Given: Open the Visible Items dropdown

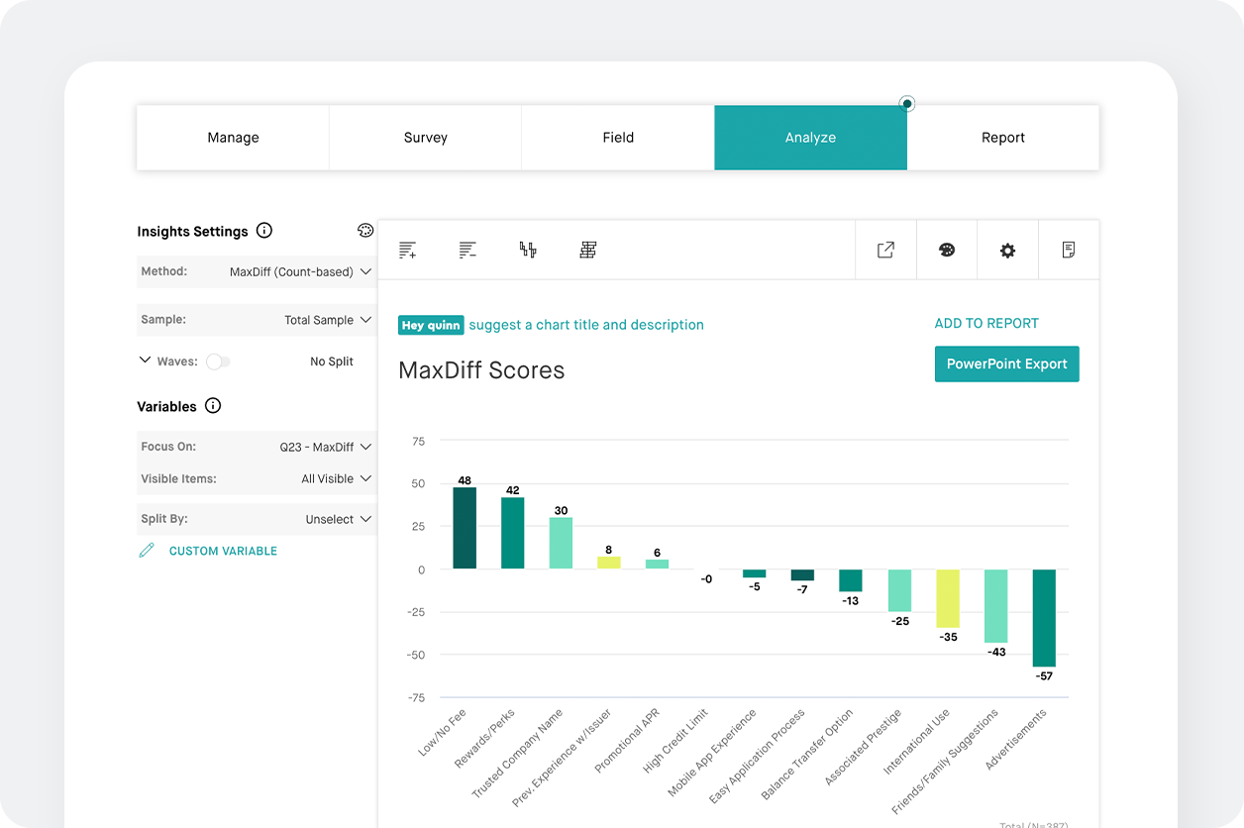Looking at the screenshot, I should pos(257,478).
